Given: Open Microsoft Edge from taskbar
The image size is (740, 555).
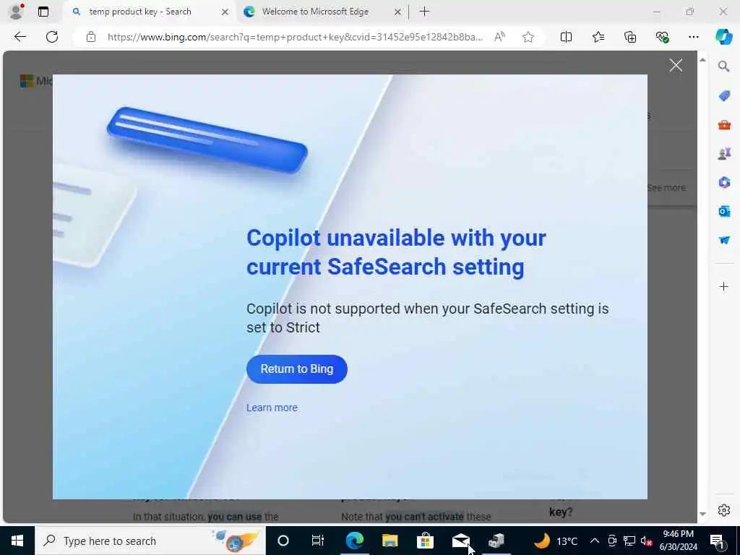Looking at the screenshot, I should (354, 541).
